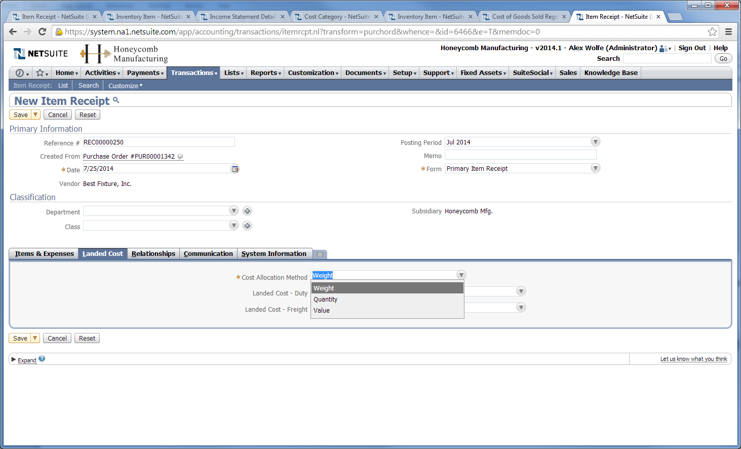741x449 pixels.
Task: Click the Go search button
Action: click(723, 59)
